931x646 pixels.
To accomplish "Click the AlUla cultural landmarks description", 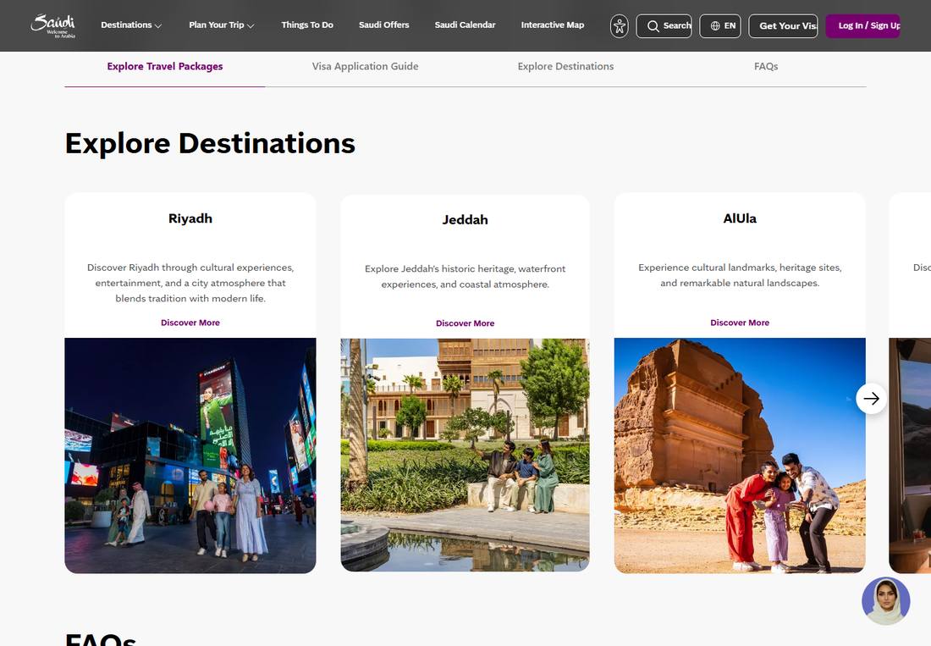I will point(740,275).
